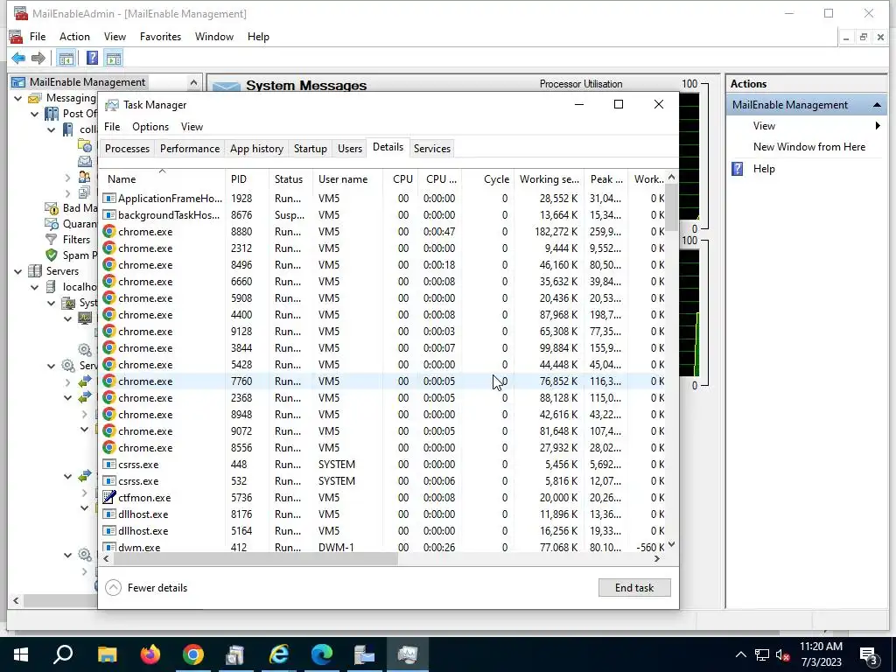Image resolution: width=896 pixels, height=672 pixels.
Task: Click the tree pane scroll up arrow
Action: [x=193, y=83]
